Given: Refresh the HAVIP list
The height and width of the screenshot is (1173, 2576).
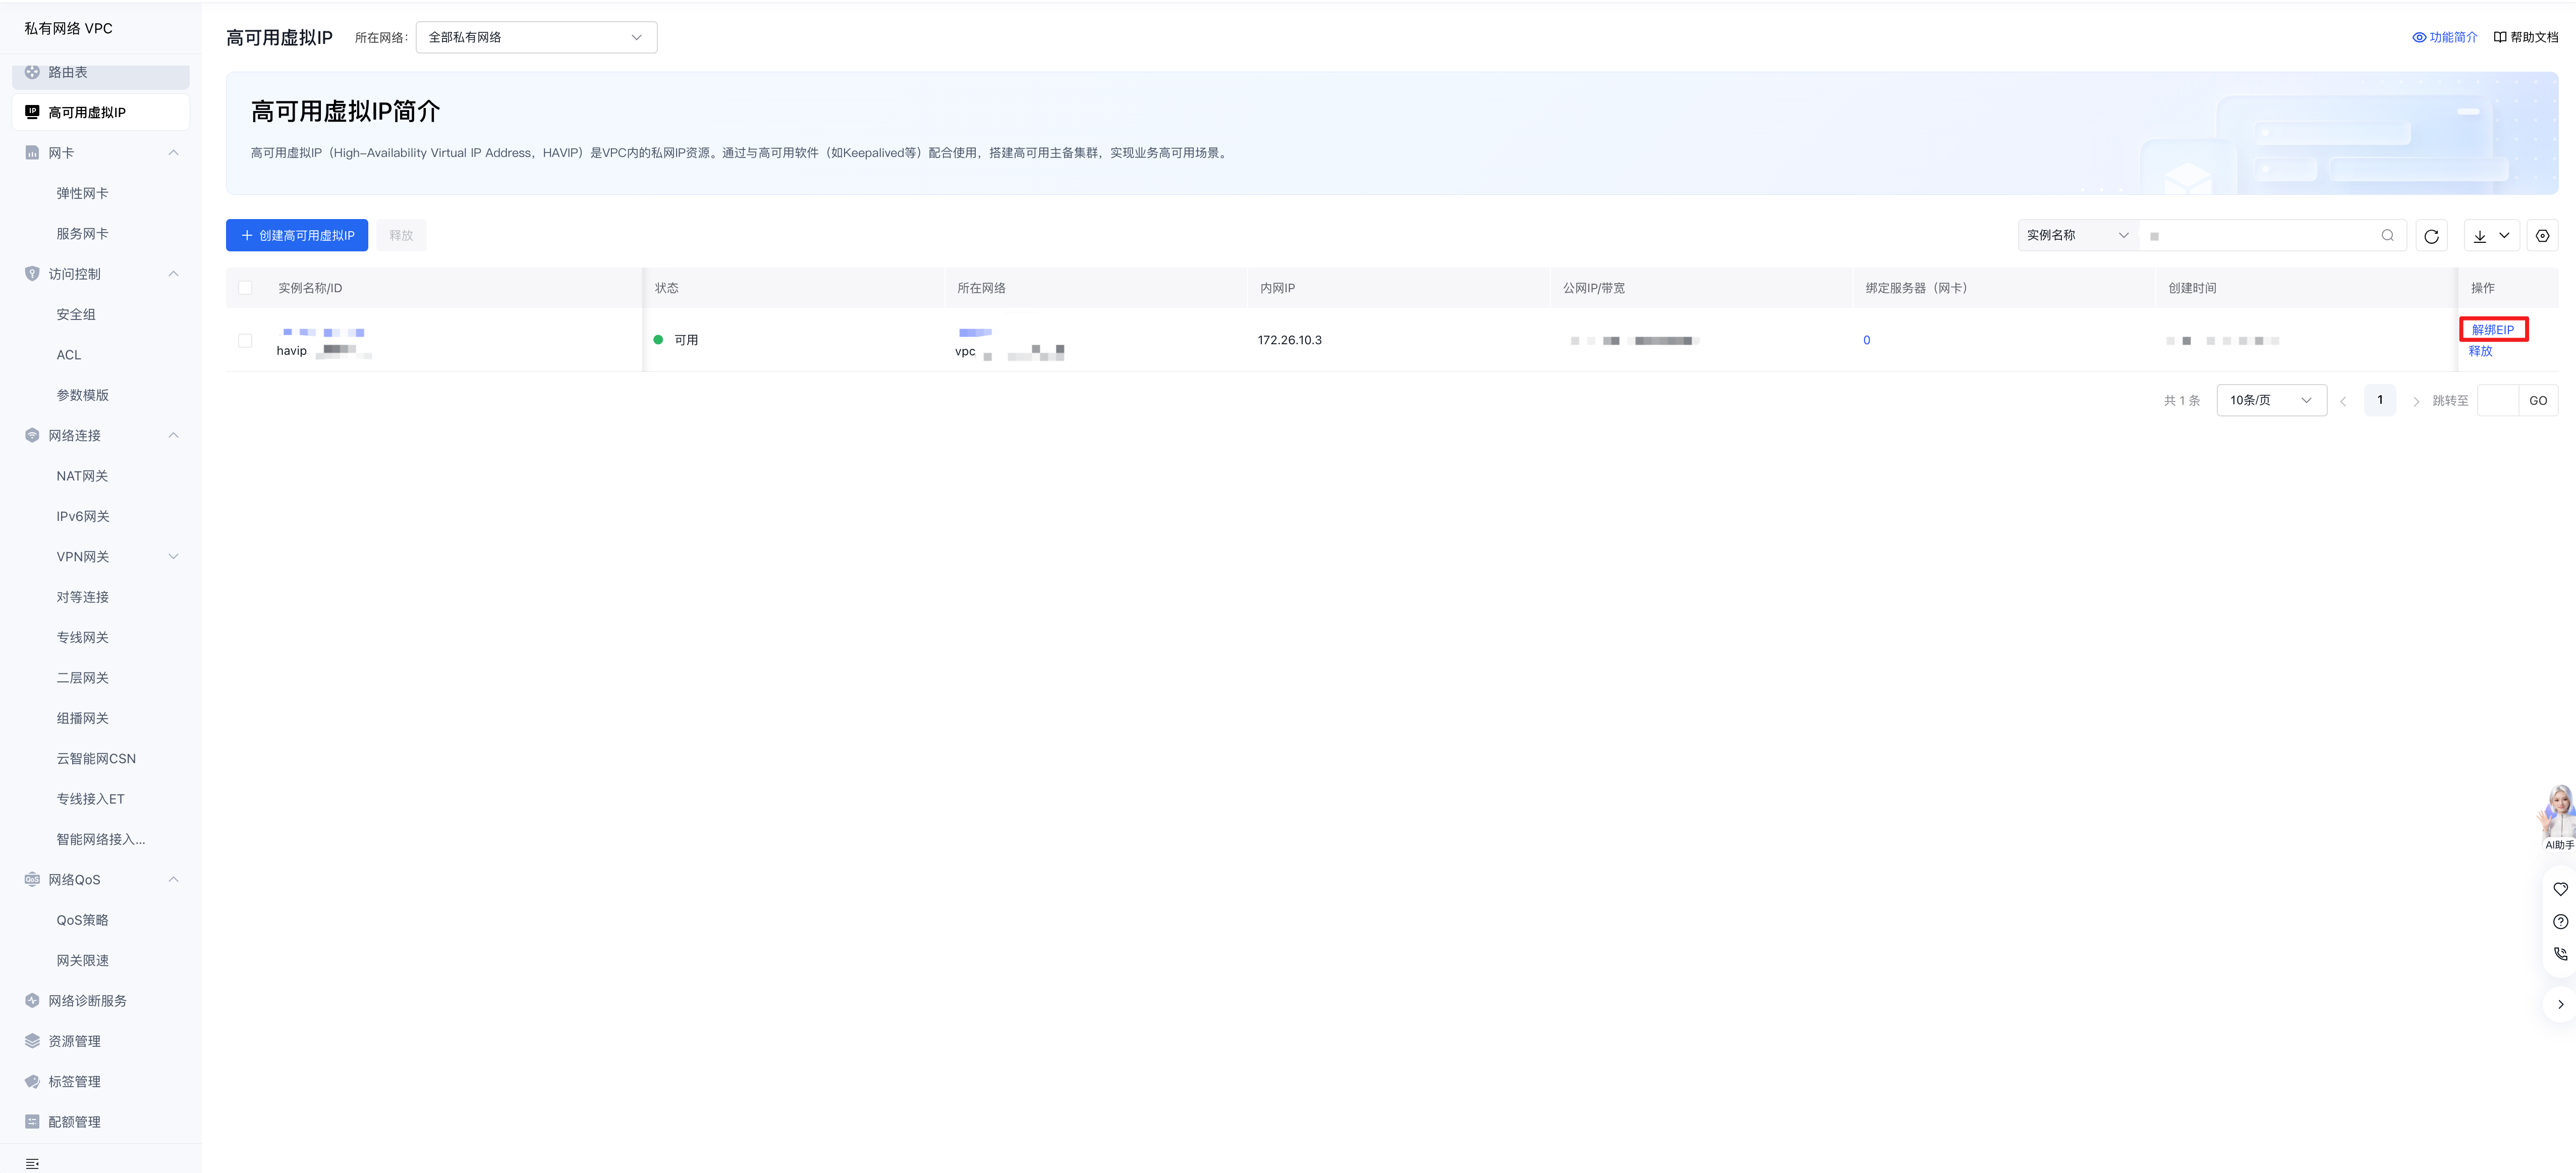Looking at the screenshot, I should click(2431, 235).
